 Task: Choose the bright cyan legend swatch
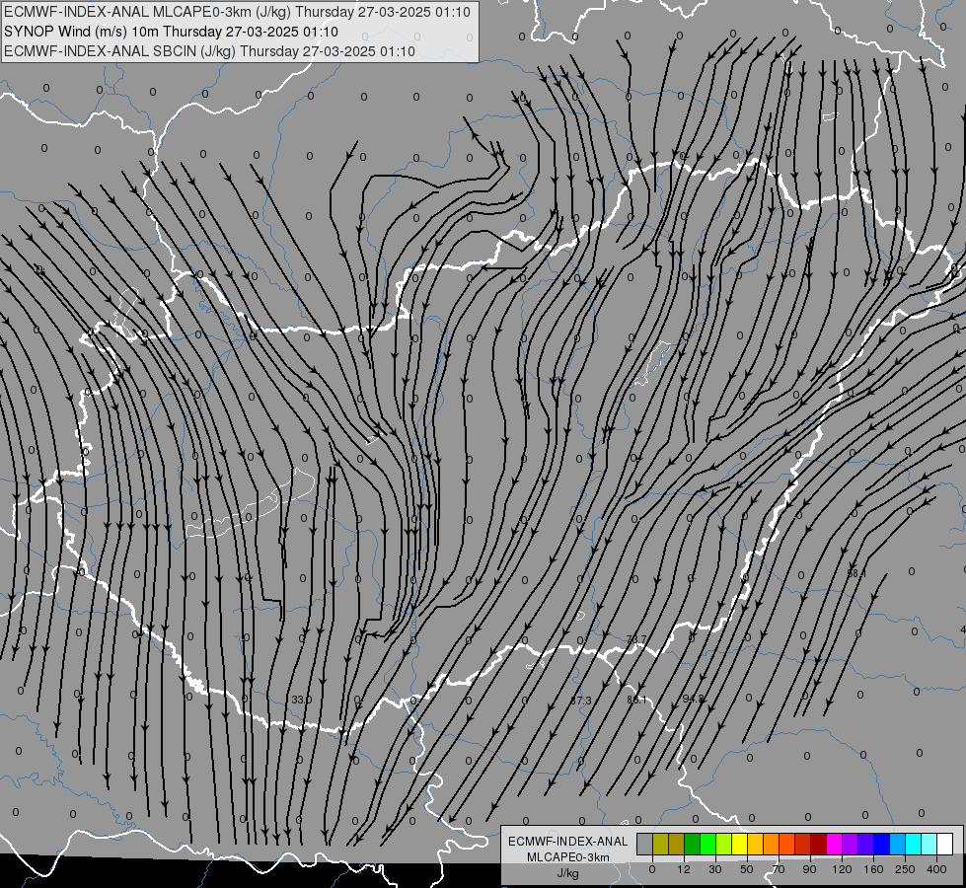pyautogui.click(x=913, y=844)
